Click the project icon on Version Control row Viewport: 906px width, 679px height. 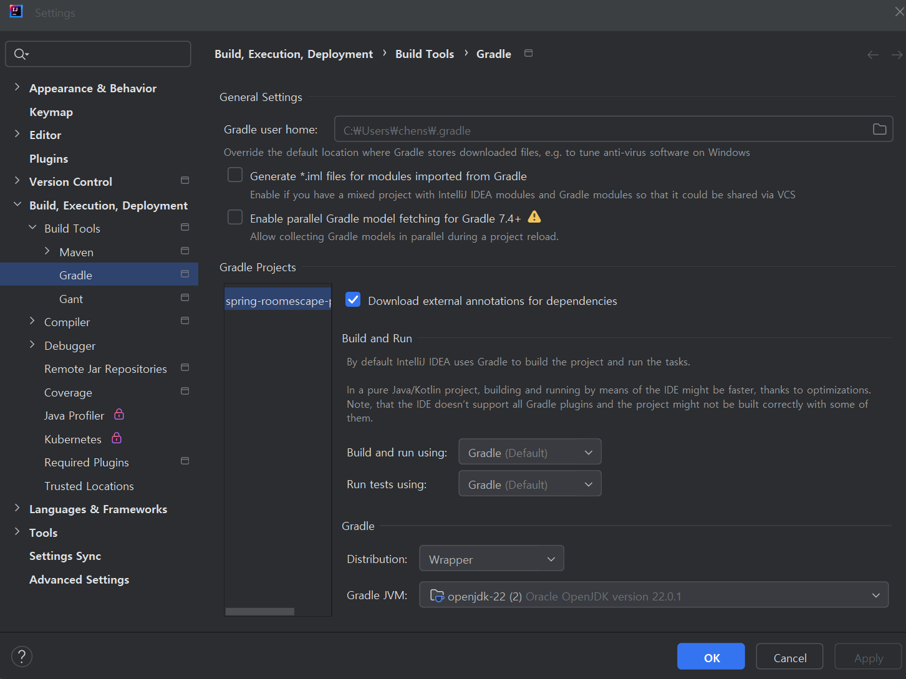(185, 180)
